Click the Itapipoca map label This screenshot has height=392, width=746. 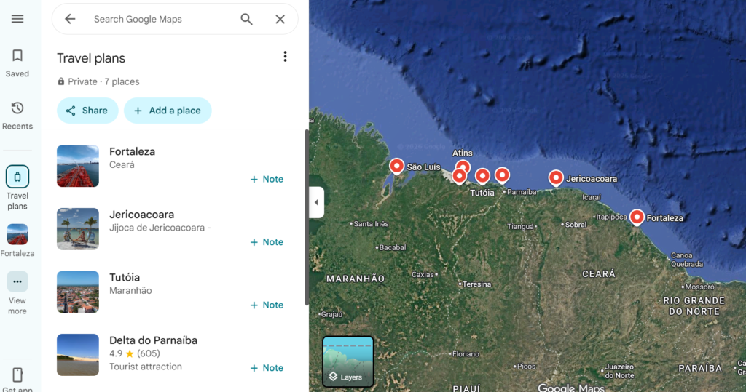click(612, 217)
